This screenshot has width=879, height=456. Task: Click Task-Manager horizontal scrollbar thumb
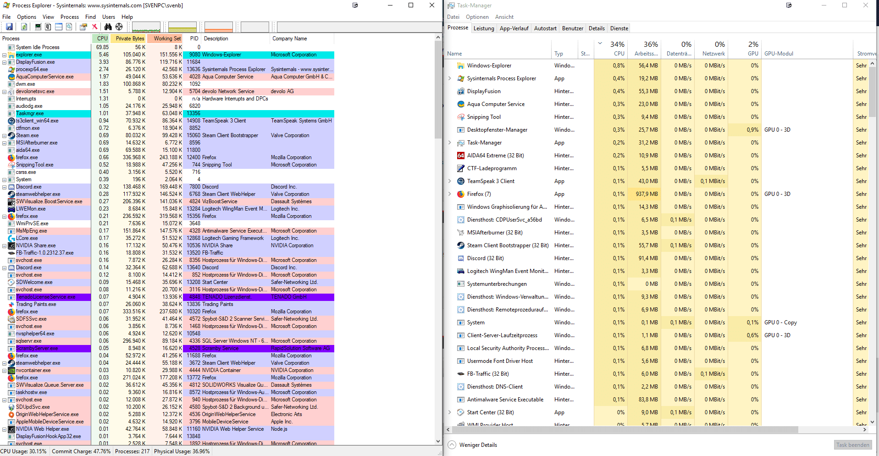(x=625, y=430)
